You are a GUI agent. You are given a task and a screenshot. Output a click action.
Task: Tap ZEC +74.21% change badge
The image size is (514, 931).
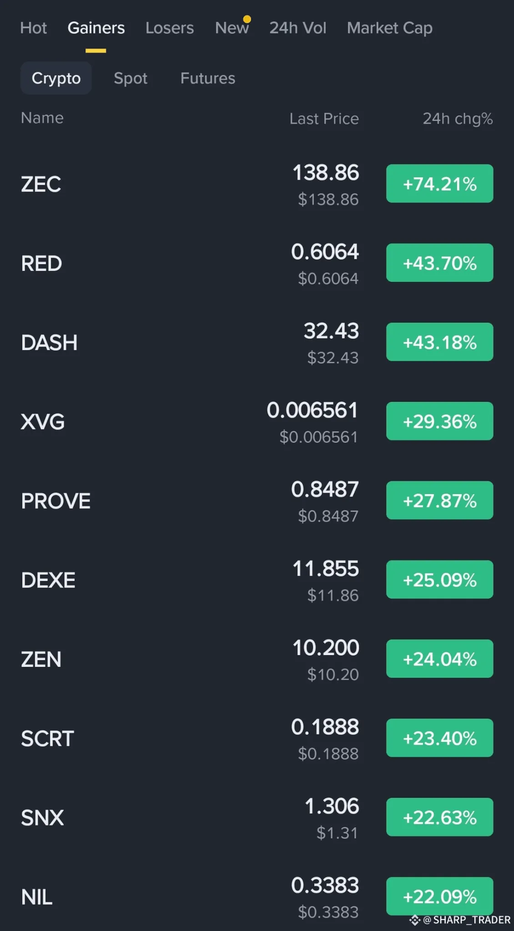click(x=439, y=184)
